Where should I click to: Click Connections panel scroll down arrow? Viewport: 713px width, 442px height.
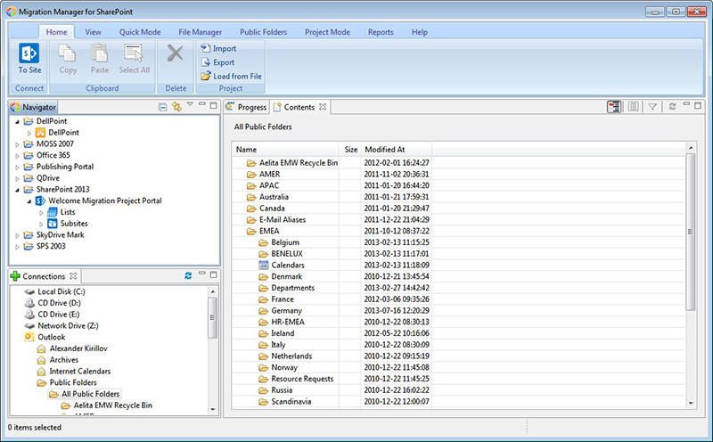[212, 409]
